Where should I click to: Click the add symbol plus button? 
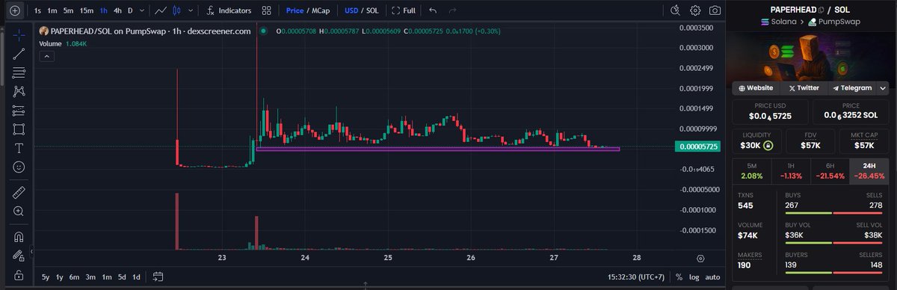pyautogui.click(x=14, y=11)
